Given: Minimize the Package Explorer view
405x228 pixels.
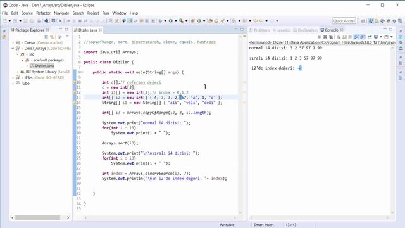Looking at the screenshot, I should [61, 29].
